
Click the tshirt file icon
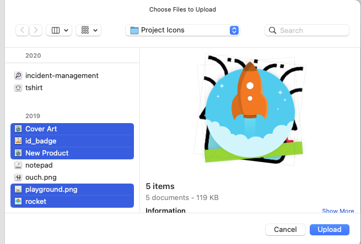click(18, 88)
